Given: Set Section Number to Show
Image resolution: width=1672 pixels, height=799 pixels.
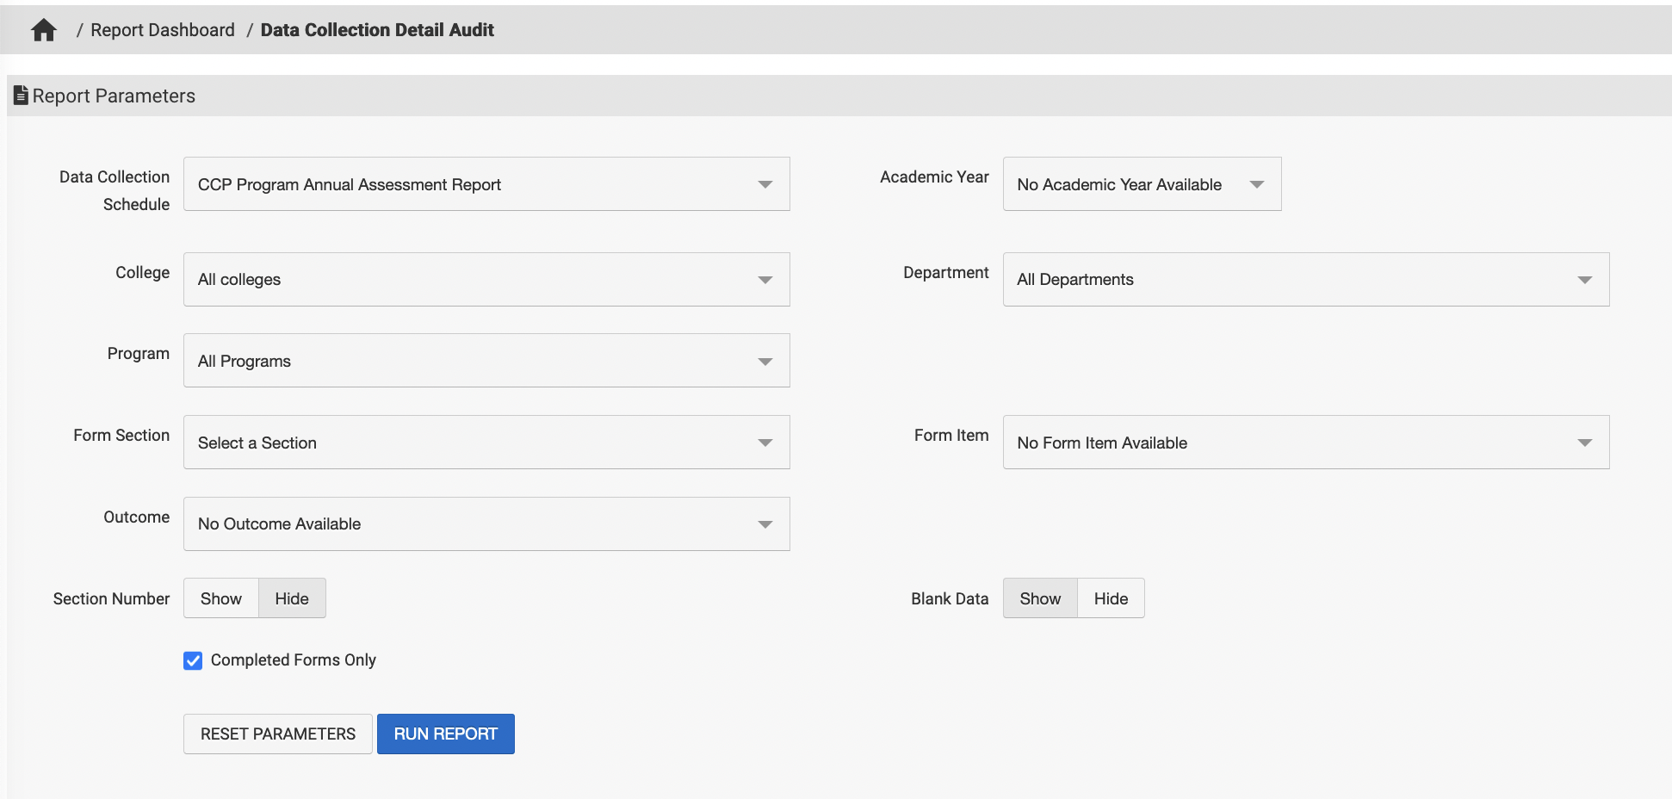Looking at the screenshot, I should tap(221, 598).
